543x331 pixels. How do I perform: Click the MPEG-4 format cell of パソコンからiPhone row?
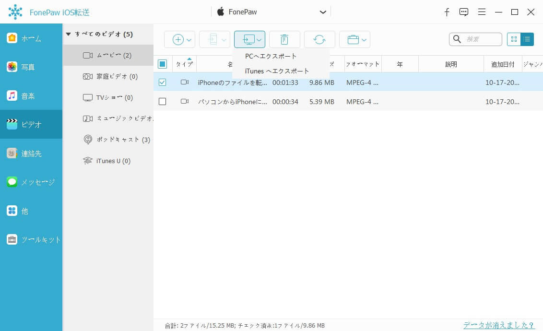[362, 101]
